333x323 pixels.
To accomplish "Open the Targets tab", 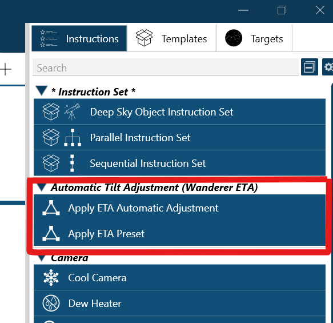I will (254, 38).
